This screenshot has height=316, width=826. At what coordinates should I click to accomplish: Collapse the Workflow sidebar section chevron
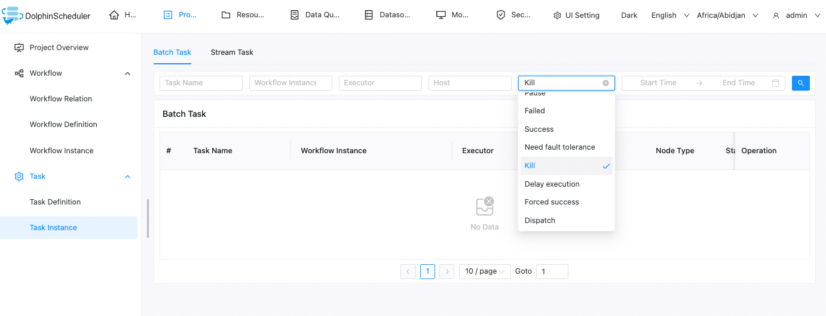pos(127,73)
